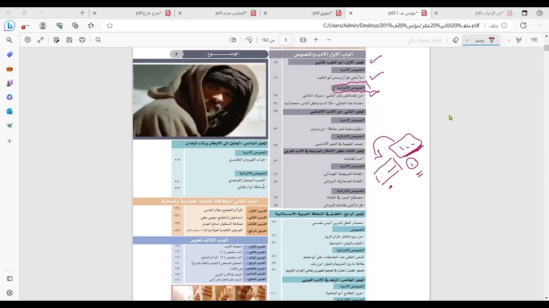
Task: Open the Collections icon
Action: click(75, 26)
